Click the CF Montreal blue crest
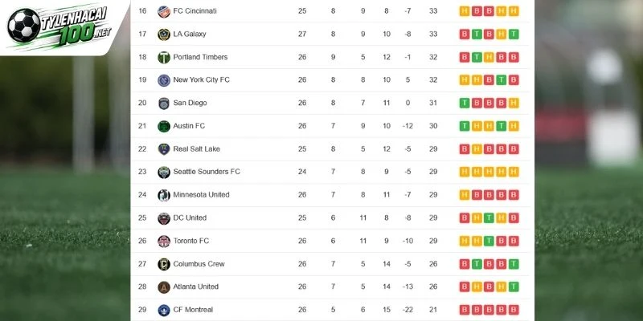Viewport: 643px width, 321px height. pyautogui.click(x=164, y=310)
